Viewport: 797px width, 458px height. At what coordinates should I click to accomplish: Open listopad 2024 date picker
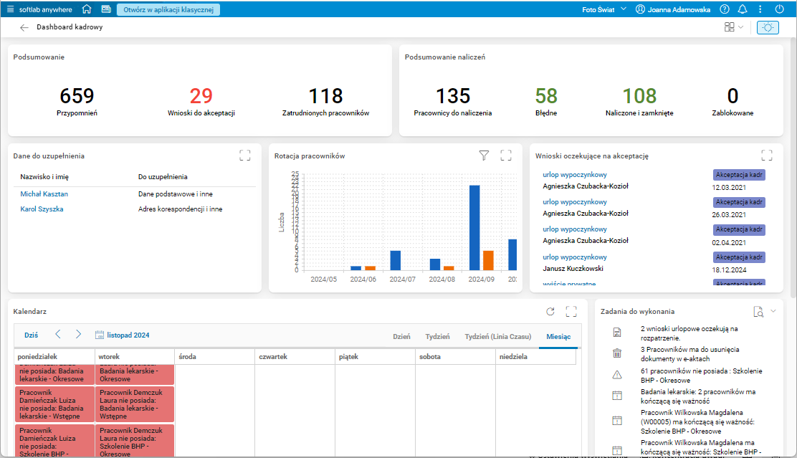[123, 335]
